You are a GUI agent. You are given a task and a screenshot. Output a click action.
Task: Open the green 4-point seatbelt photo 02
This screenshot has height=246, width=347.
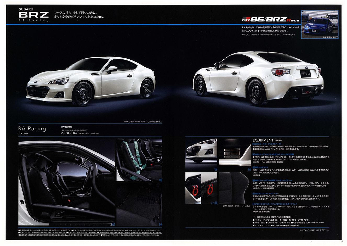(139, 160)
